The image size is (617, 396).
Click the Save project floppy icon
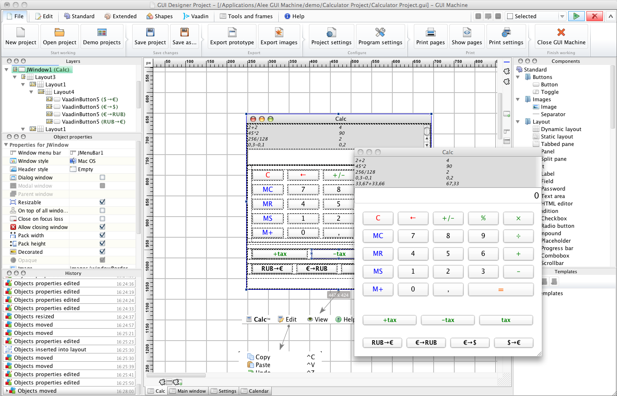coord(150,33)
